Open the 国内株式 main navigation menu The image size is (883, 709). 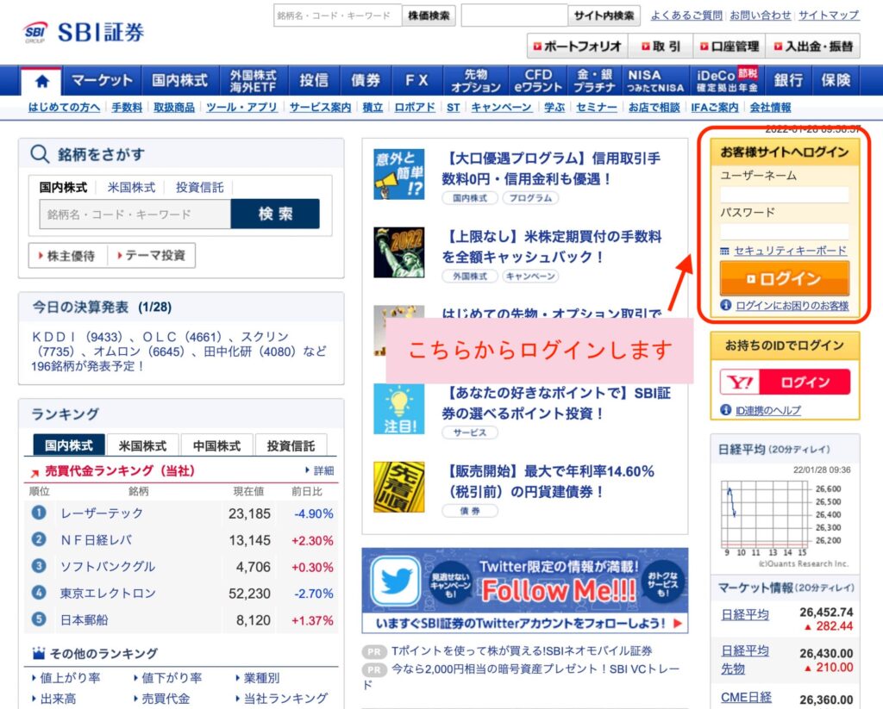tap(180, 81)
